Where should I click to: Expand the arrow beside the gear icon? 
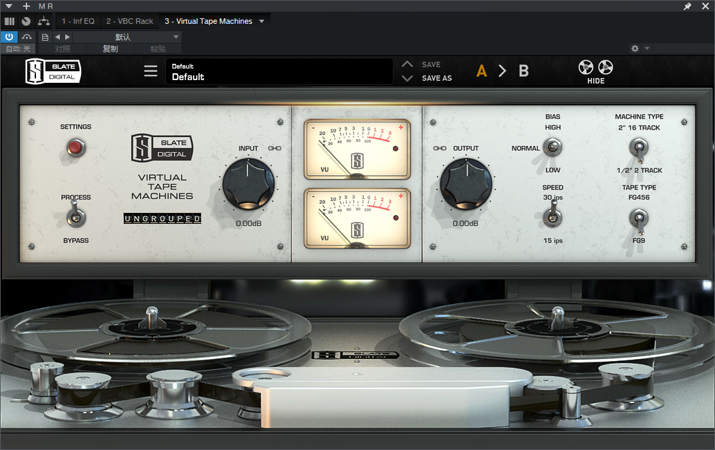[646, 48]
